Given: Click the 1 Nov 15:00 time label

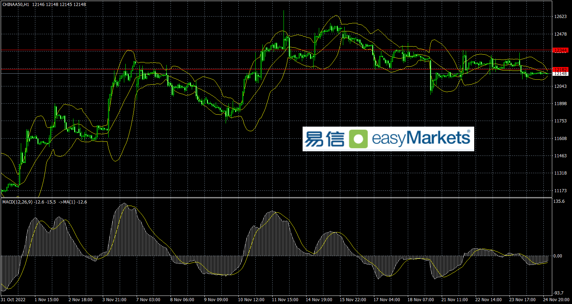Looking at the screenshot, I should pos(47,300).
